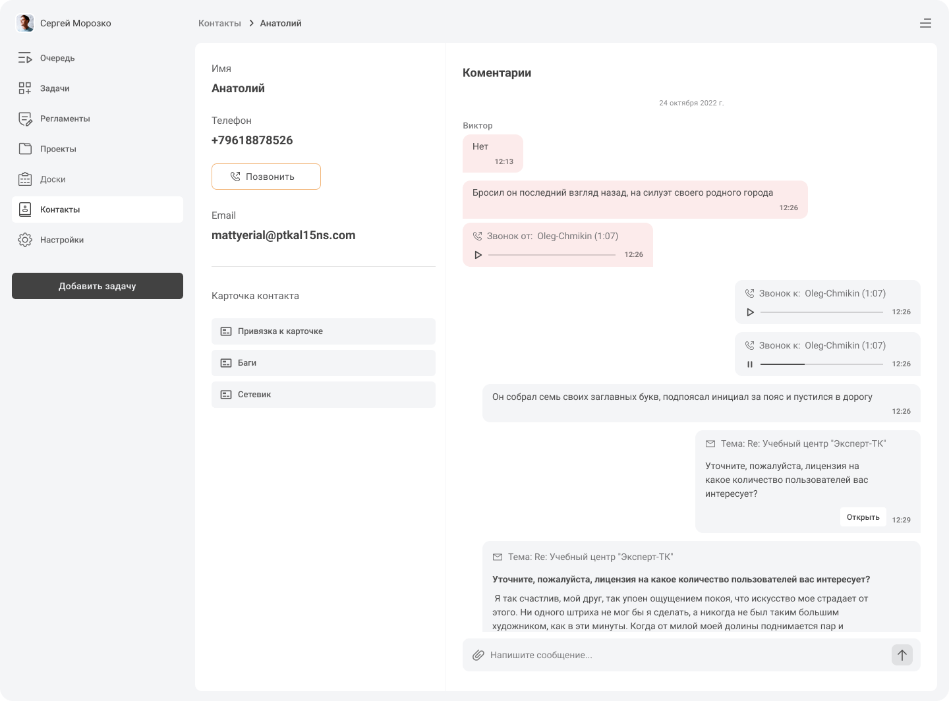Viewport: 949px width, 701px height.
Task: Go to Задачи section
Action: click(55, 88)
